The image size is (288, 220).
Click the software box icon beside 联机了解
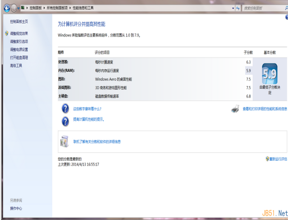(x=65, y=141)
